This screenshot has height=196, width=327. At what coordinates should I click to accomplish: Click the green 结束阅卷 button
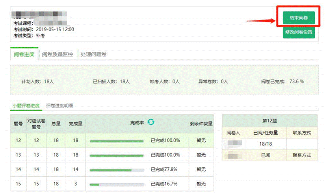click(x=299, y=18)
